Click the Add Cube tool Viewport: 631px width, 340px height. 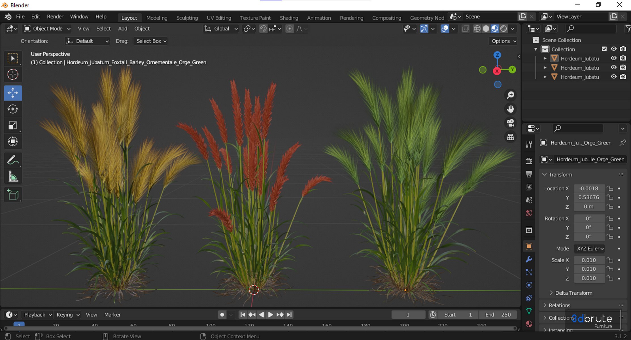pos(13,195)
